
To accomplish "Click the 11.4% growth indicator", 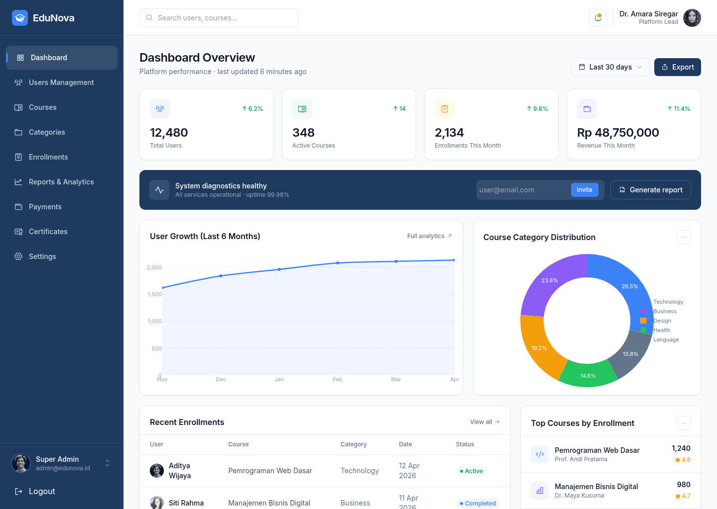I will click(x=679, y=109).
